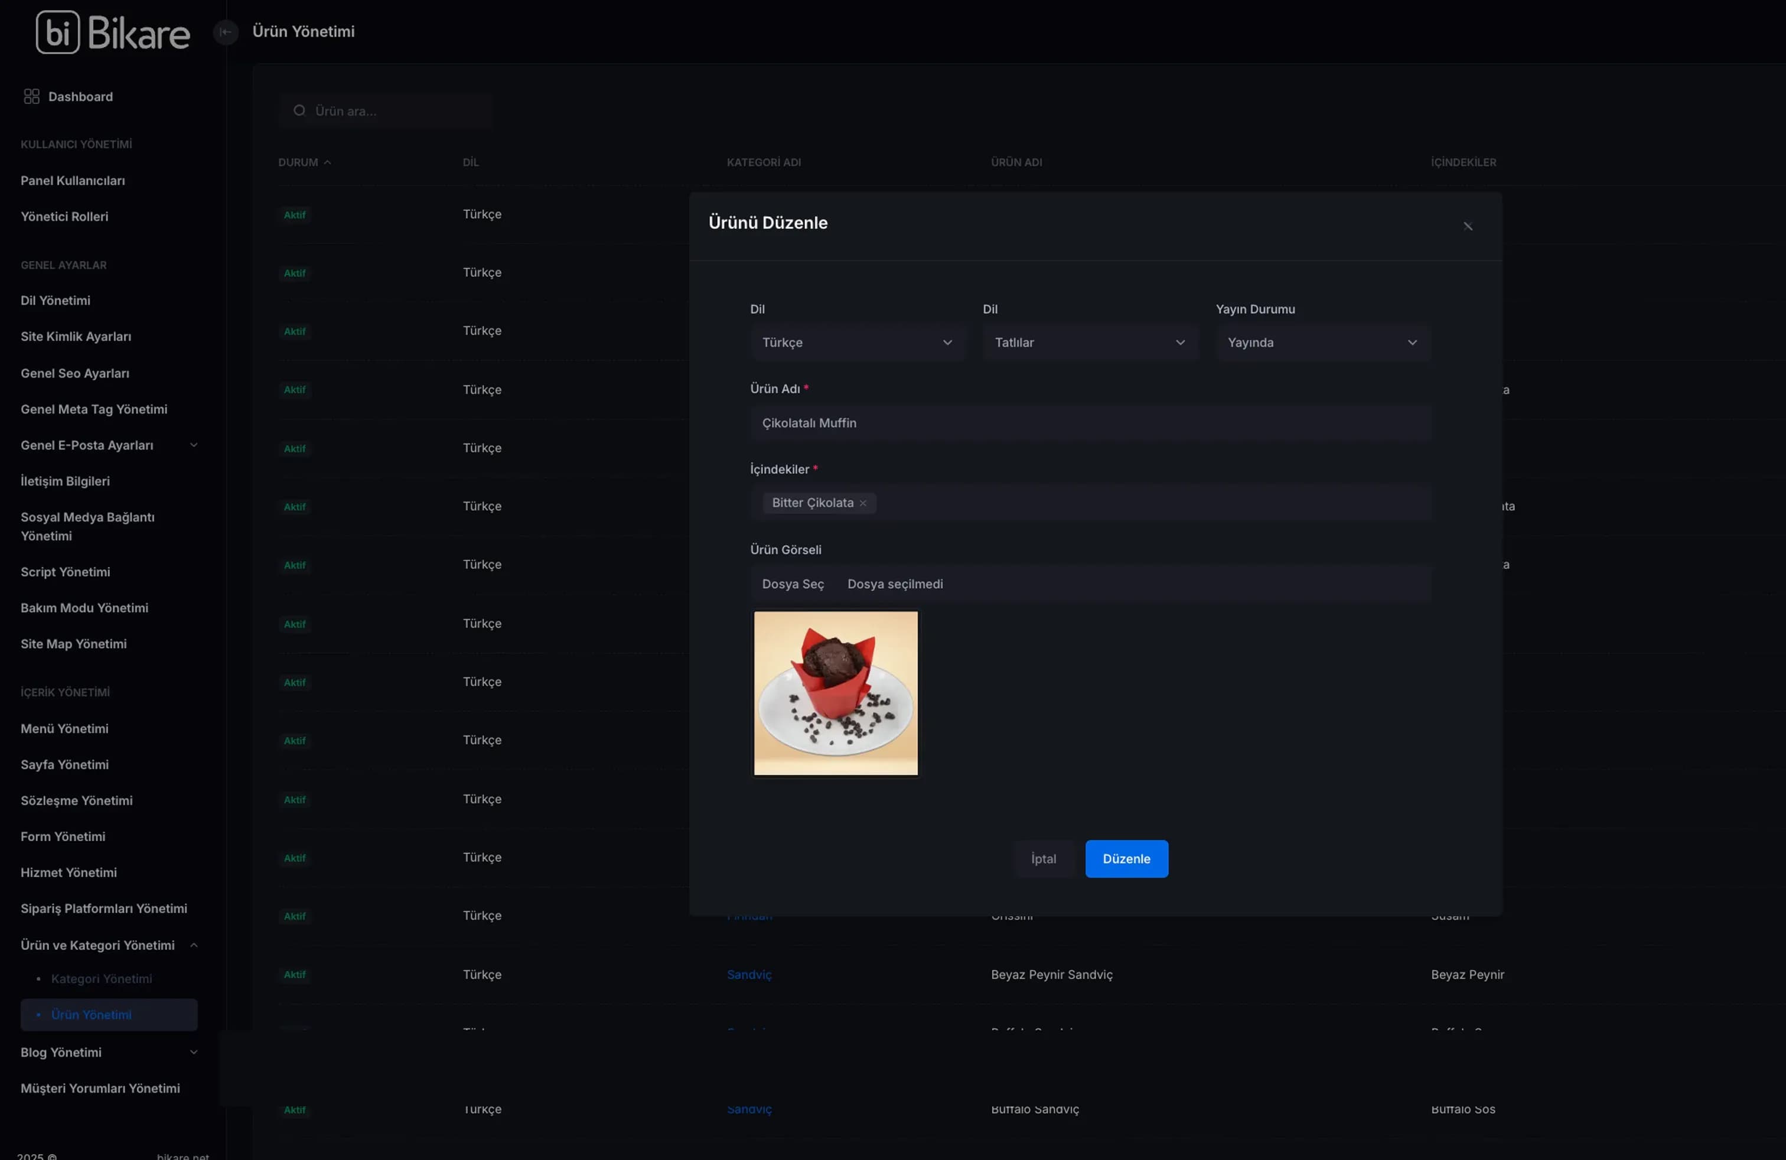Viewport: 1786px width, 1160px height.
Task: Click Beyaz Peynir Sandviç product name
Action: (1051, 975)
